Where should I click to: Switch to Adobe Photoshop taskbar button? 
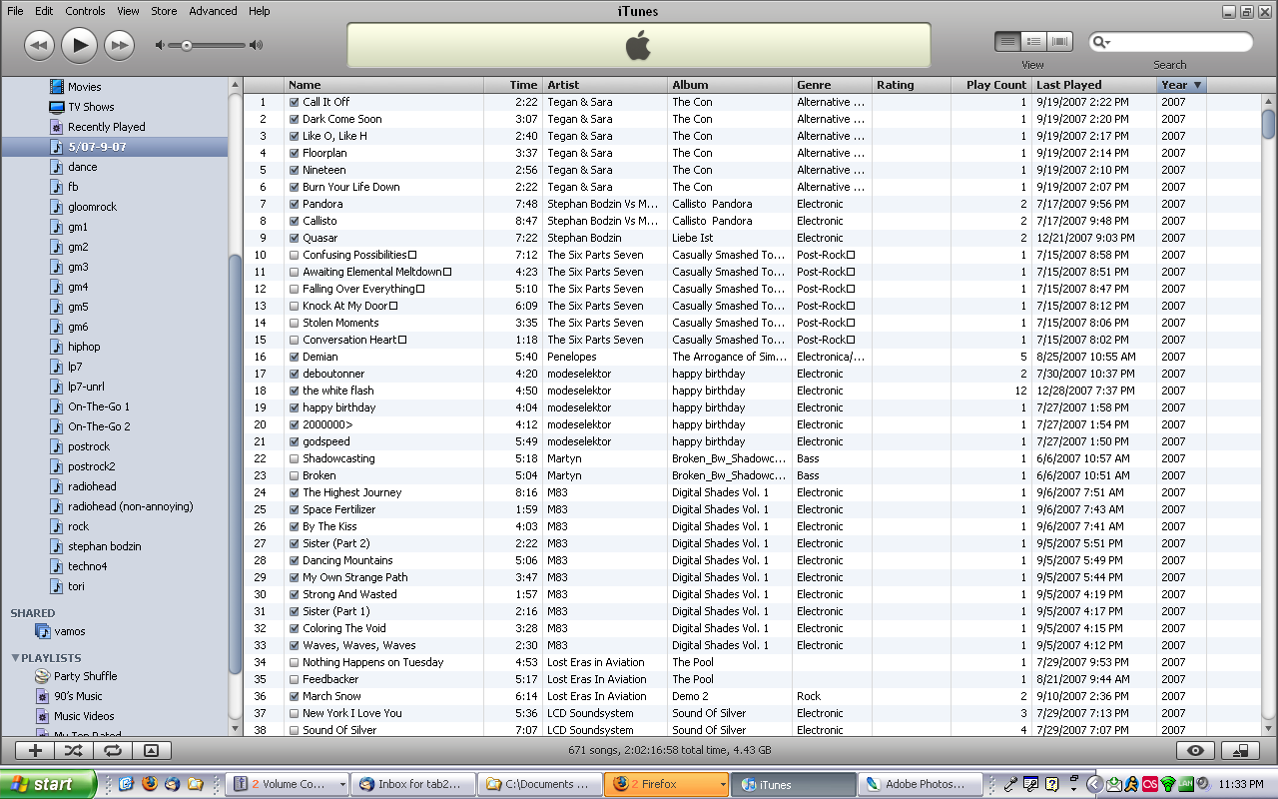click(x=920, y=784)
